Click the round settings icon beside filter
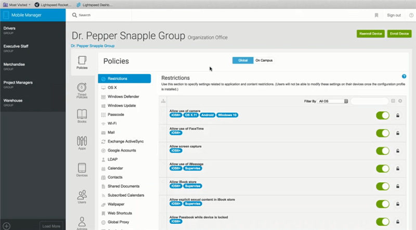The height and width of the screenshot is (230, 416). [x=400, y=101]
